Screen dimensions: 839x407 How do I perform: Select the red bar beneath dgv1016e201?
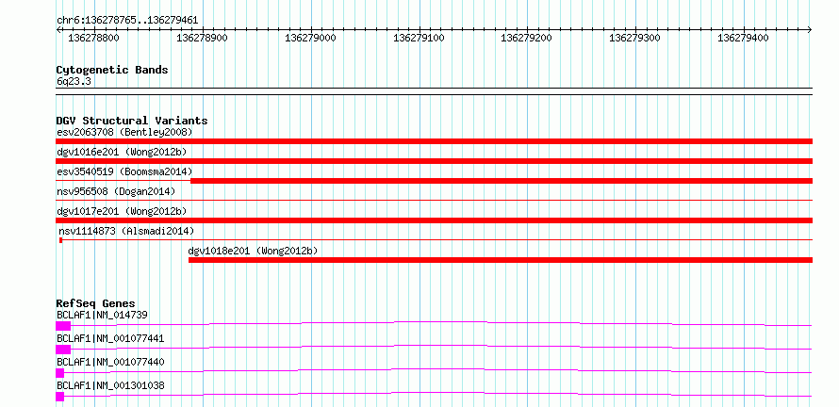[434, 161]
